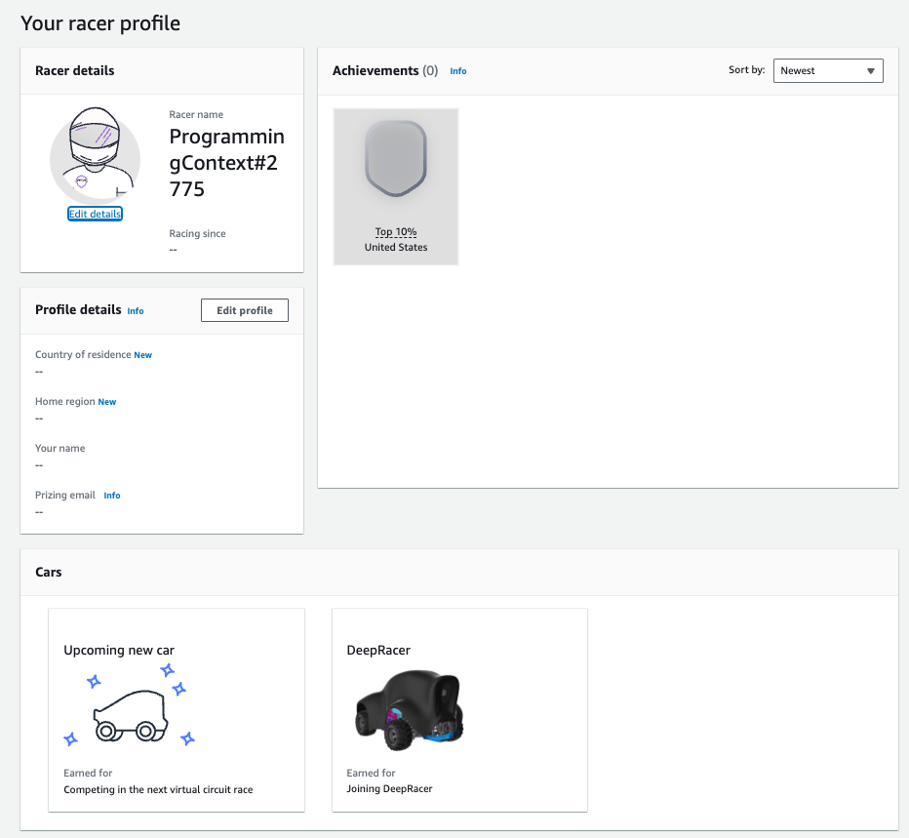Open the Profile details Info link
This screenshot has height=838, width=909.
coord(136,310)
